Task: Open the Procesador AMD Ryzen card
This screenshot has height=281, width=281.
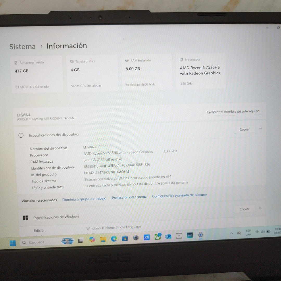Action: click(201, 71)
